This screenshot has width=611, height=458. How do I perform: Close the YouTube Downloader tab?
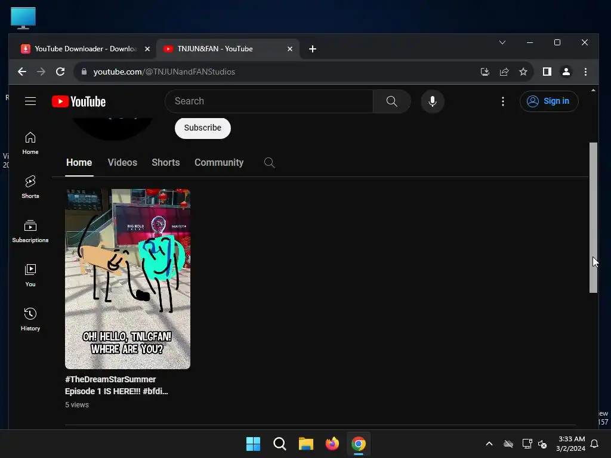click(x=147, y=49)
